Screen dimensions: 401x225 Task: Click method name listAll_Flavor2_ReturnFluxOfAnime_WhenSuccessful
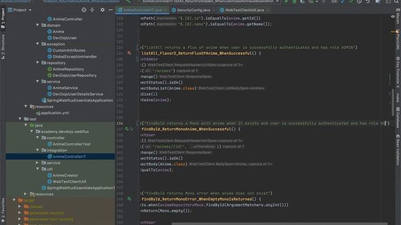pyautogui.click(x=197, y=53)
